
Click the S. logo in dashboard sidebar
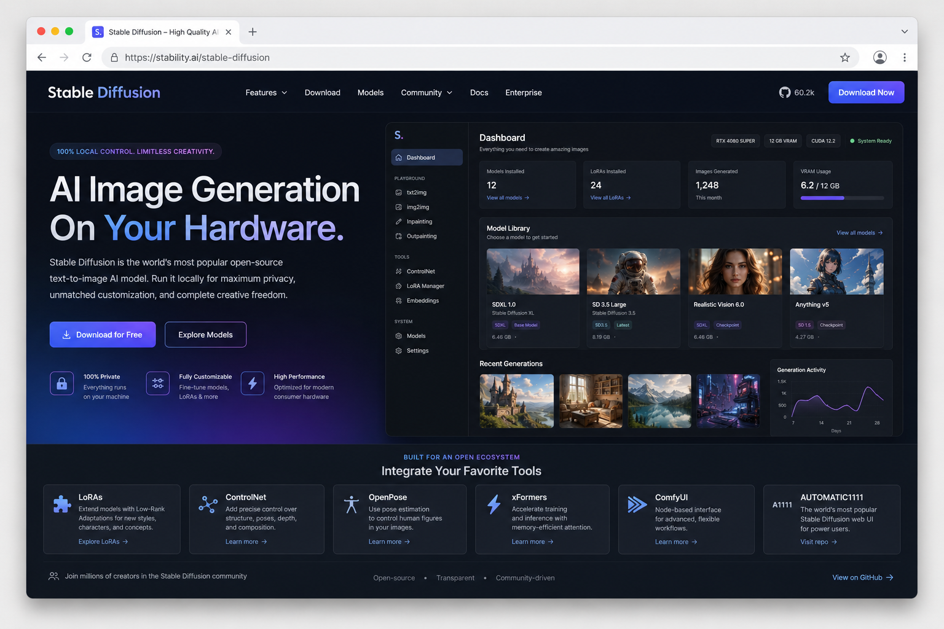[x=399, y=135]
